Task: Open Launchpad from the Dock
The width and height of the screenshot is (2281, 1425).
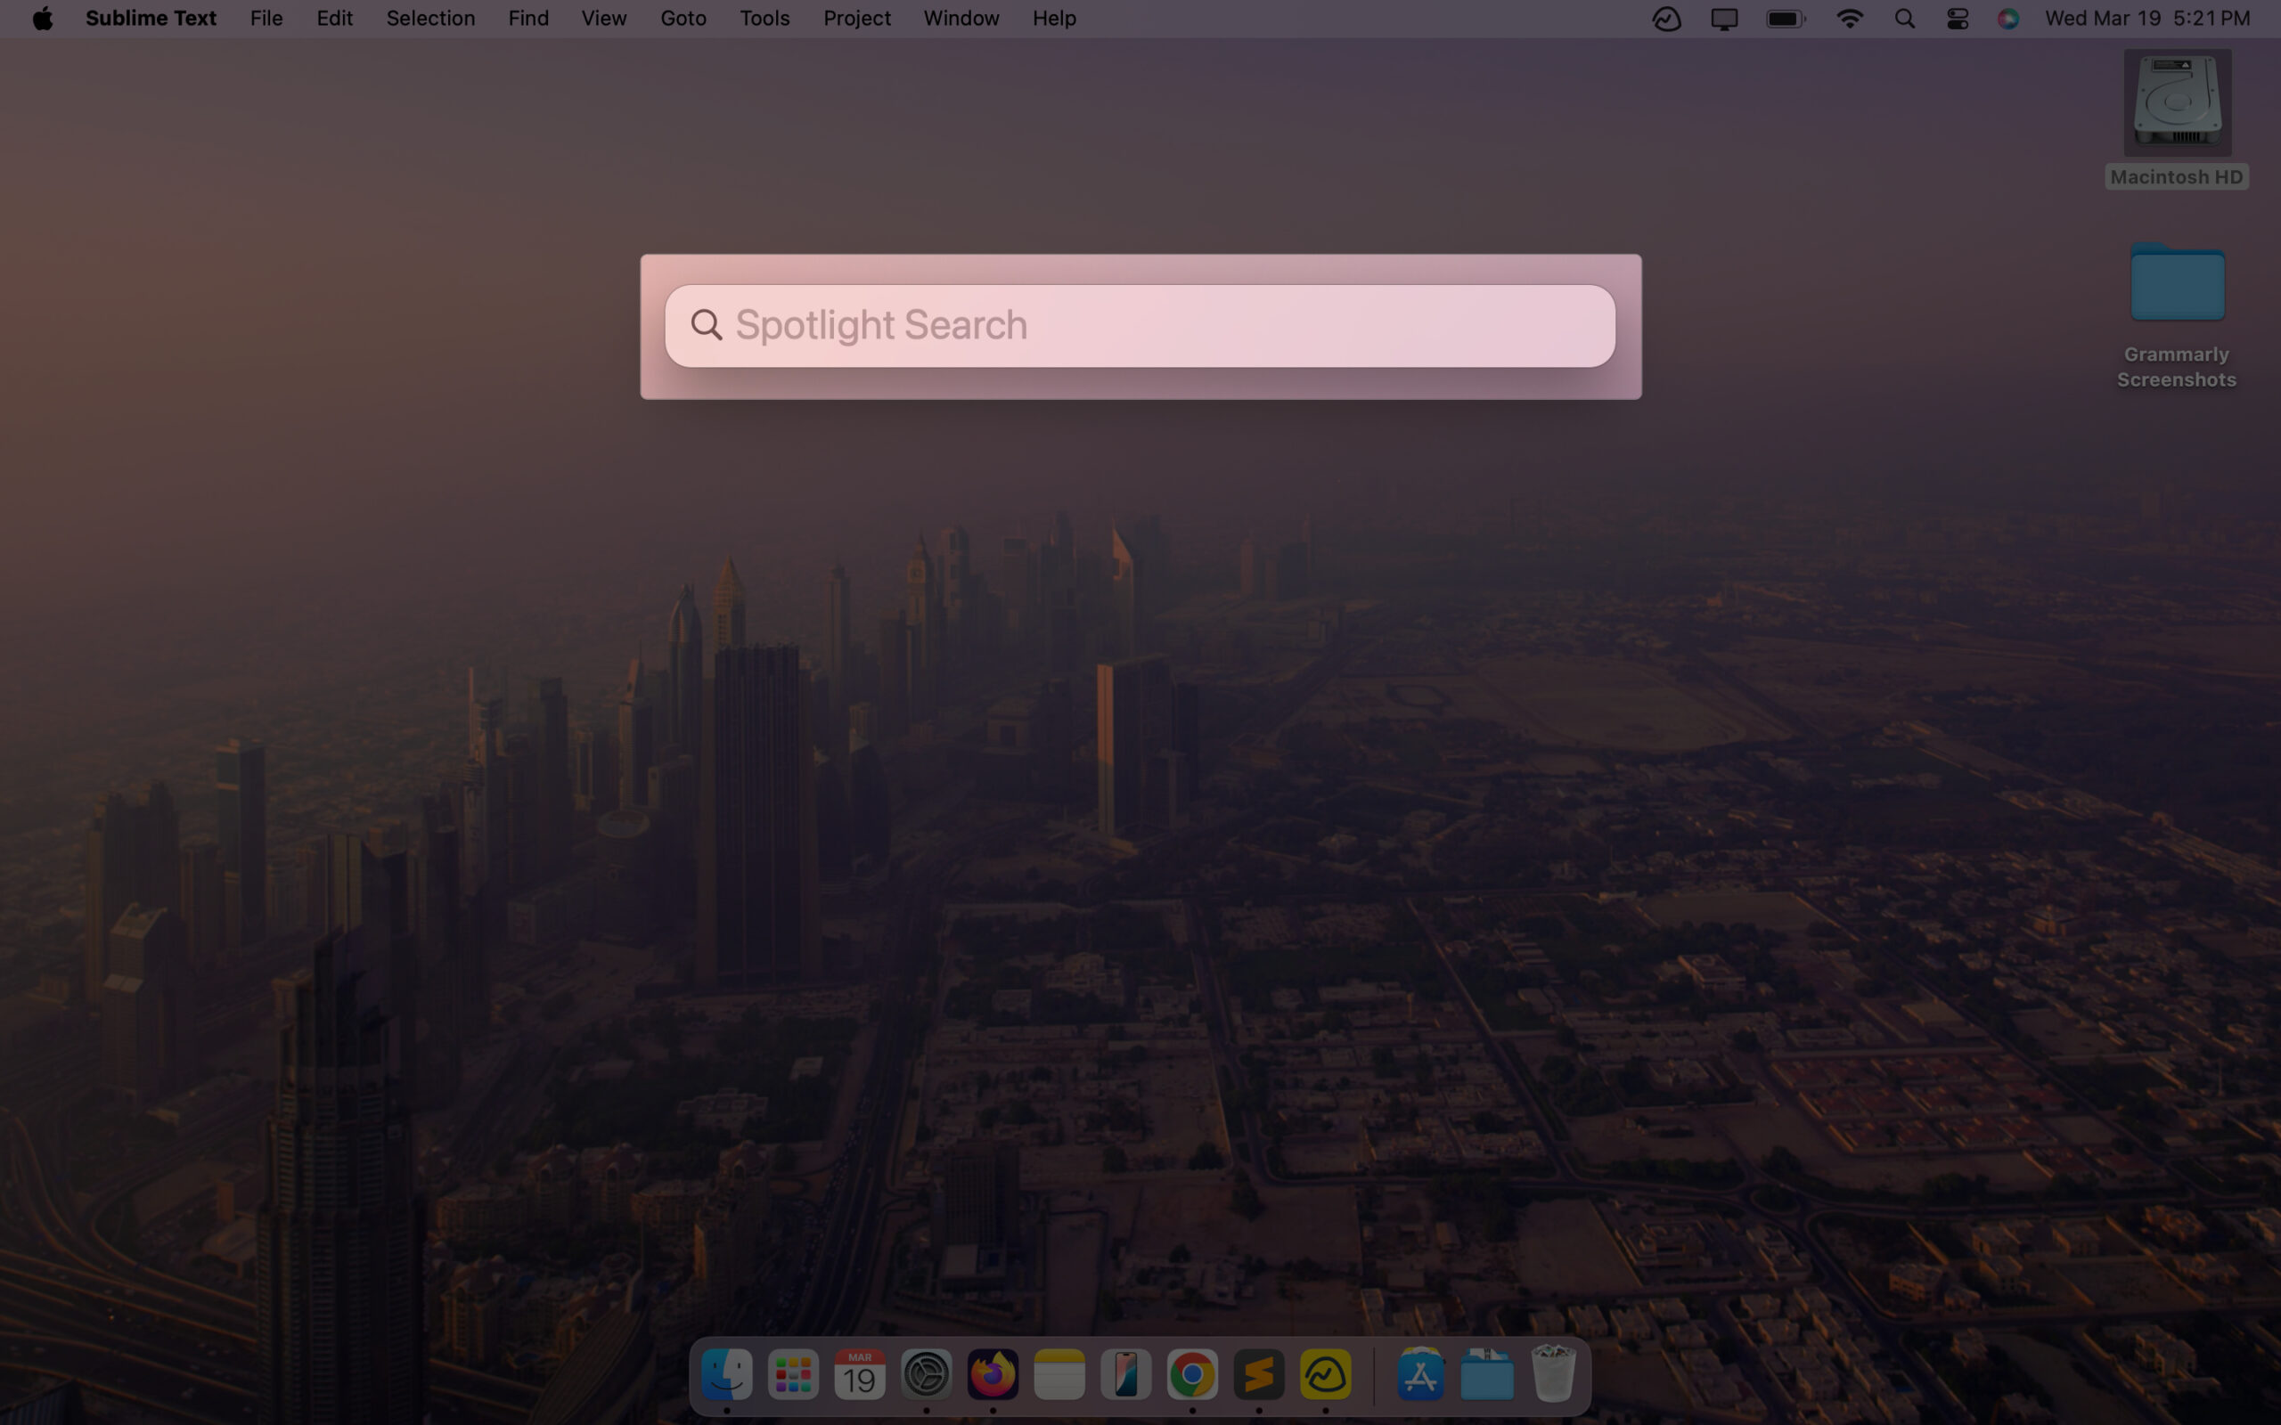Action: point(793,1375)
